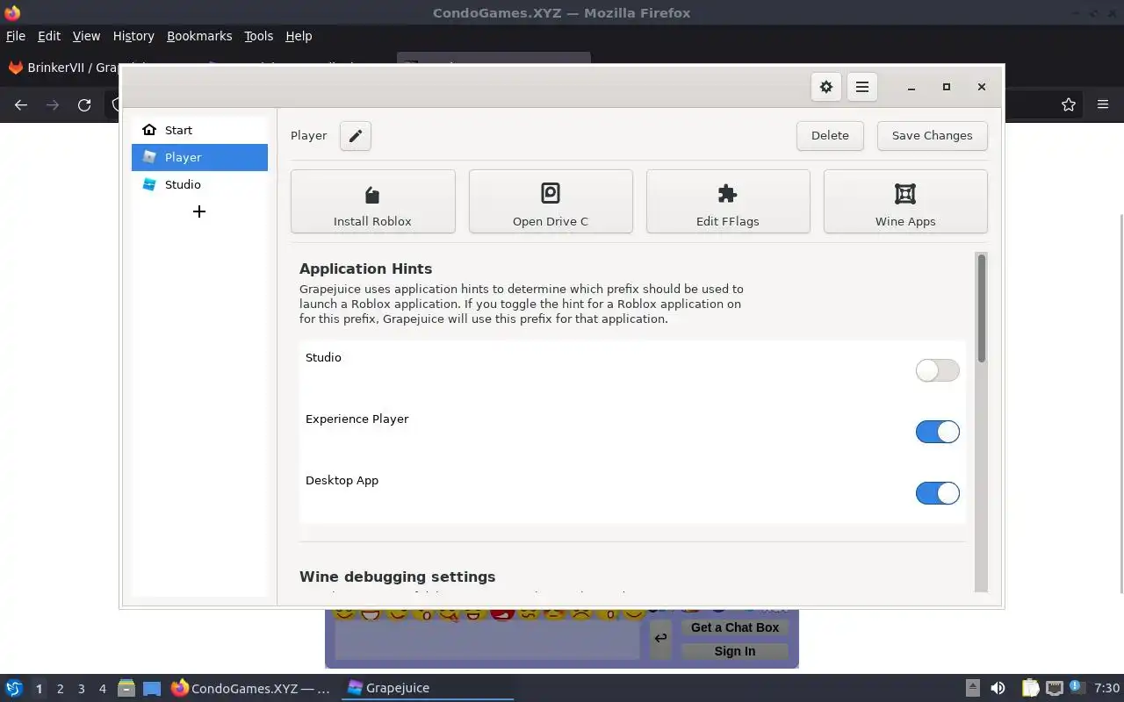
Task: Open Drive C of the prefix
Action: (x=551, y=202)
